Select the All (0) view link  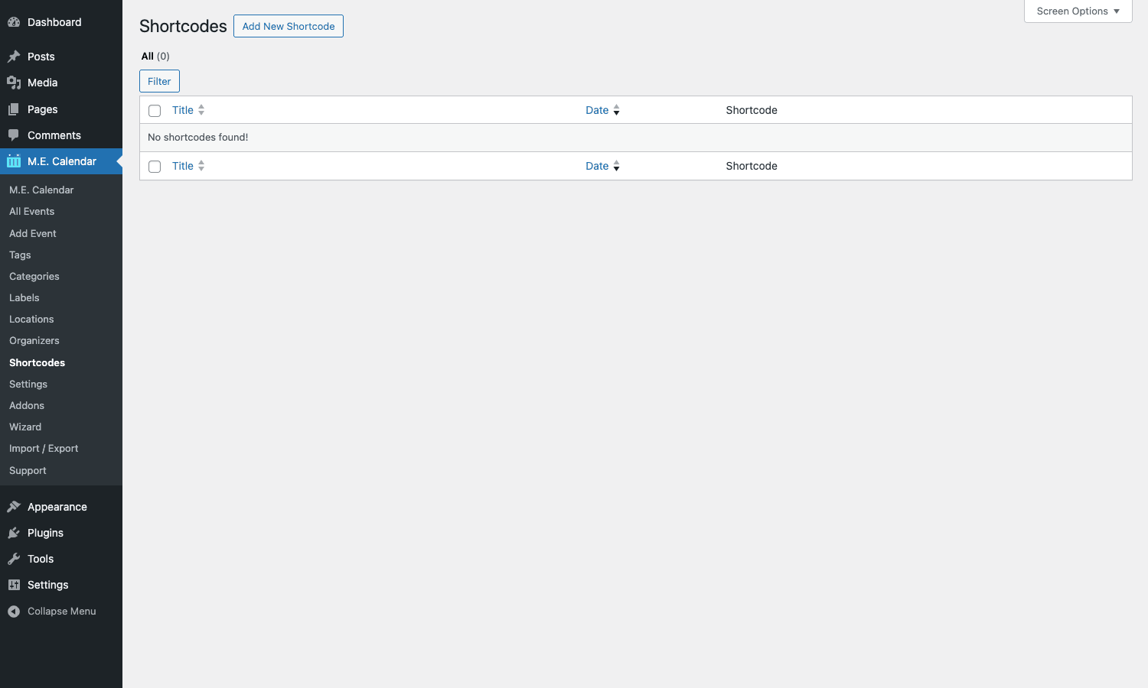pos(155,56)
